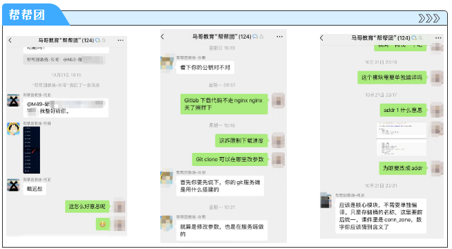Open the avatar beside 为啥要改成 addr
Image resolution: width=452 pixels, height=249 pixels.
437,168
